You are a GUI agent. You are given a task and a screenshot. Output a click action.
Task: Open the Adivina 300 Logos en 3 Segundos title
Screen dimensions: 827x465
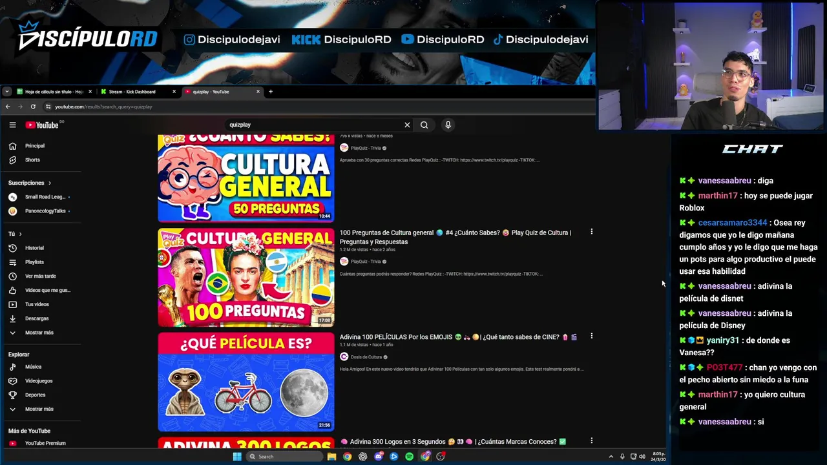(453, 442)
